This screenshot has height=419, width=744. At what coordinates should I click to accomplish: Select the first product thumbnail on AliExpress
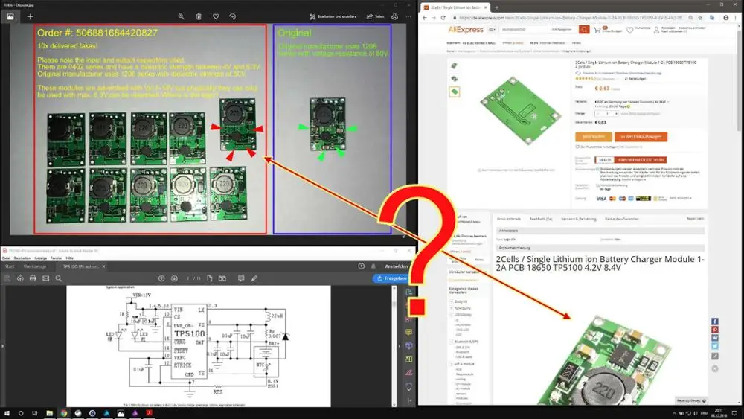(x=455, y=66)
